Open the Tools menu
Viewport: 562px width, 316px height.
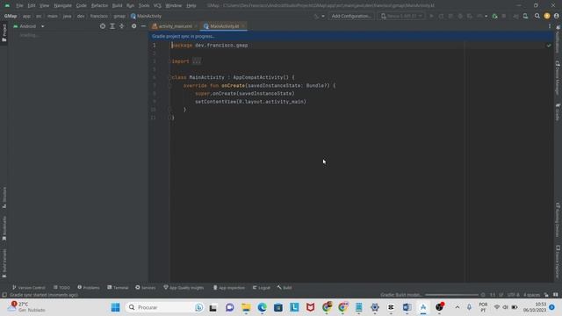pos(144,6)
